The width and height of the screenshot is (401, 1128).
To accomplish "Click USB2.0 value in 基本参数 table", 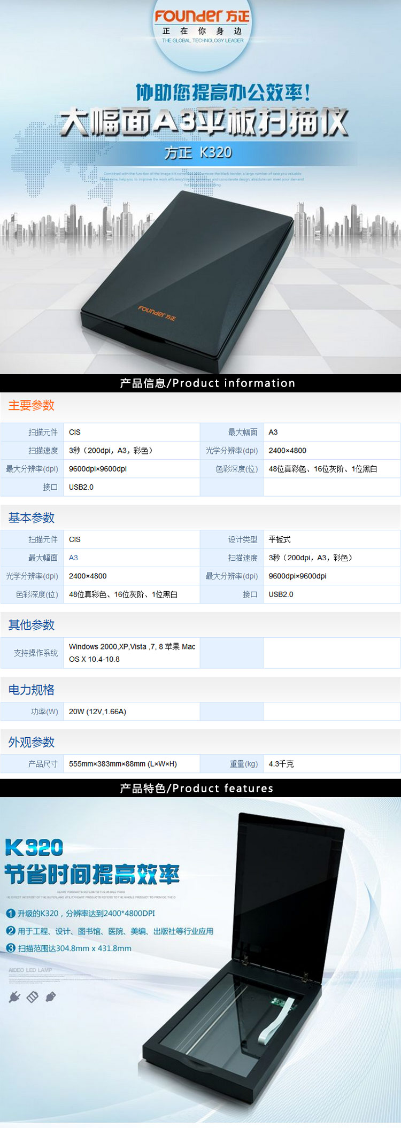I will [x=281, y=594].
